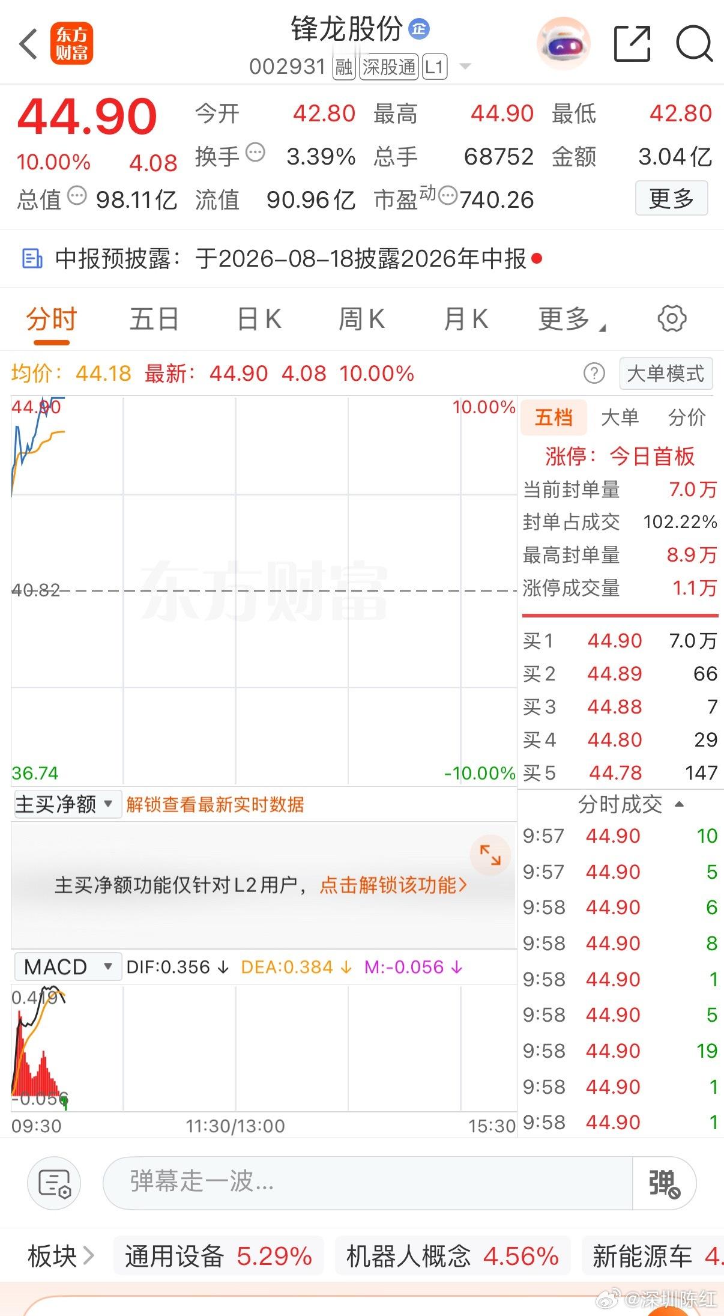Toggle the 大单模式 button
Viewport: 724px width, 1316px height.
point(666,374)
